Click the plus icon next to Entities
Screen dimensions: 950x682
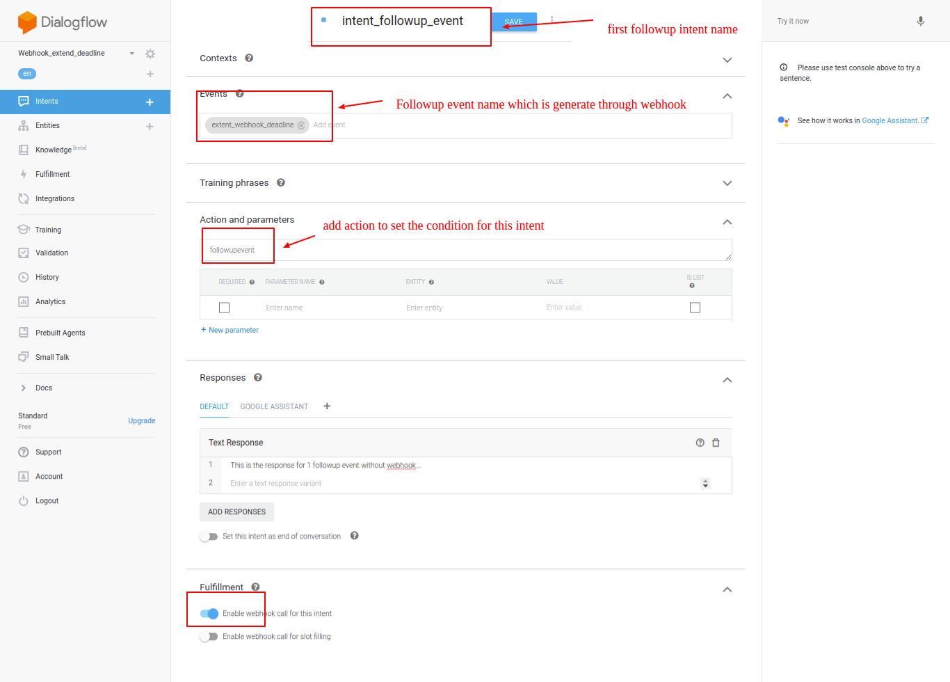pos(150,127)
